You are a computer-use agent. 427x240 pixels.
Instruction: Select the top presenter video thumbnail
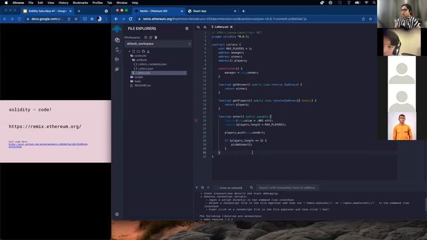402,14
